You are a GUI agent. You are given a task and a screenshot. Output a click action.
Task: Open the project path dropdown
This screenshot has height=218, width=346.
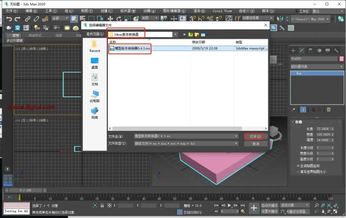coord(310,19)
